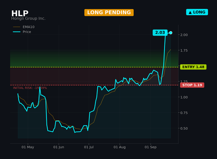Click the Hongli Group Inc. company name

28,19
